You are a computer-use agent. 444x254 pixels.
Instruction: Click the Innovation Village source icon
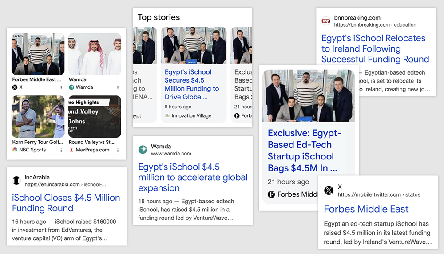point(167,115)
